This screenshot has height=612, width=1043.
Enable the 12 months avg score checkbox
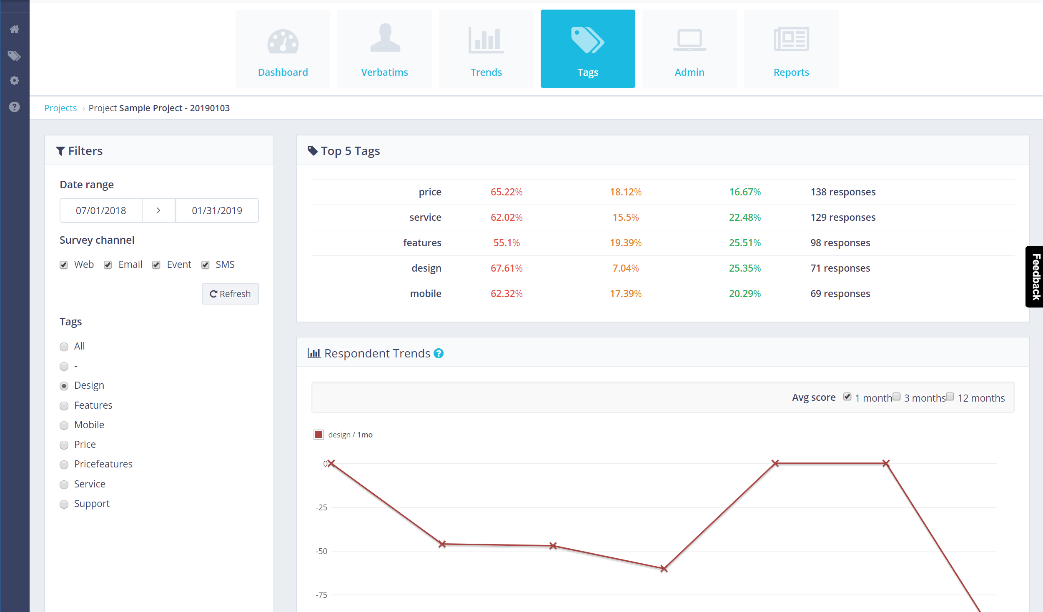pos(950,397)
